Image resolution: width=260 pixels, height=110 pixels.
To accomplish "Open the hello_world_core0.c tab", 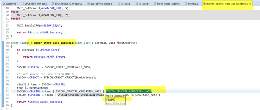I will click(167, 4).
